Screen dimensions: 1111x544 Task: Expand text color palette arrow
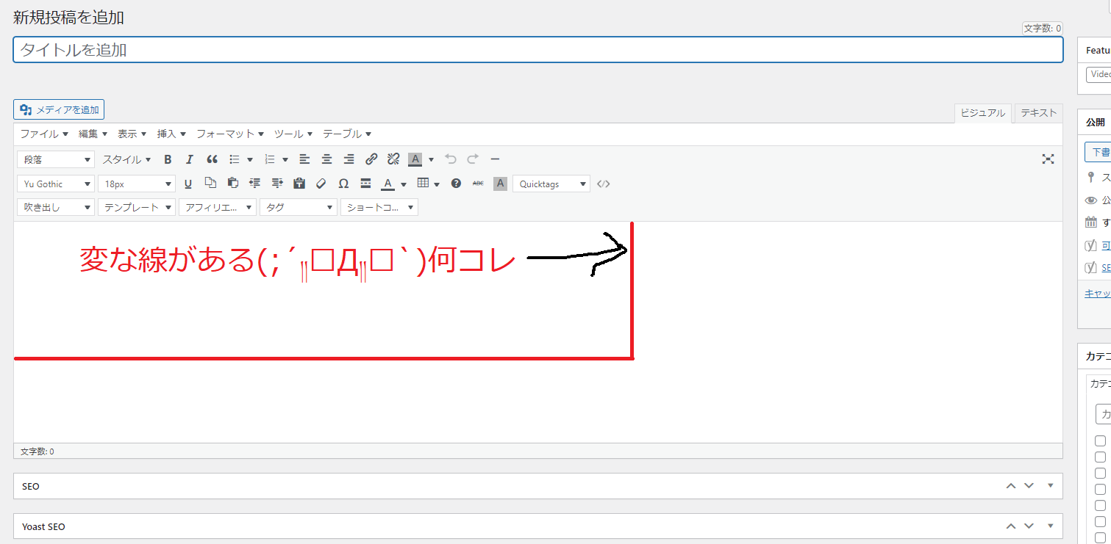pos(404,184)
